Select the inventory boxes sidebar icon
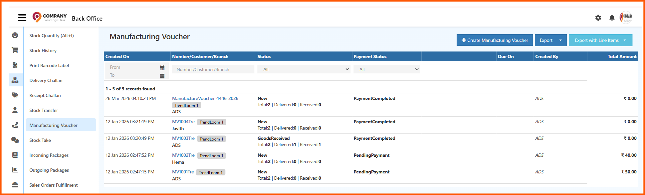645x195 pixels. 15,80
